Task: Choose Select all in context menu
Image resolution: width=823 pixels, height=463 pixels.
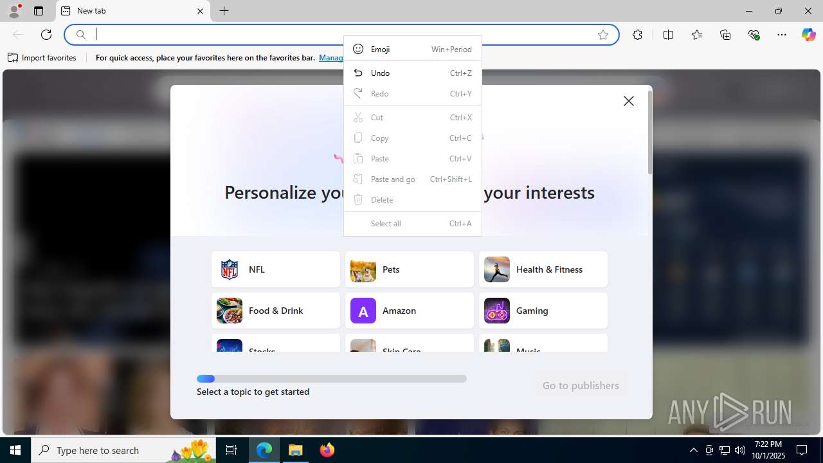Action: pyautogui.click(x=413, y=223)
